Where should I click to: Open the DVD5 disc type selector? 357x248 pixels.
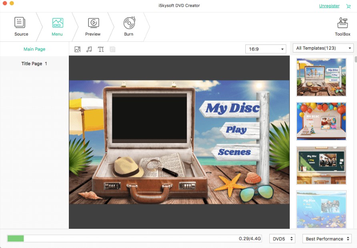(282, 238)
